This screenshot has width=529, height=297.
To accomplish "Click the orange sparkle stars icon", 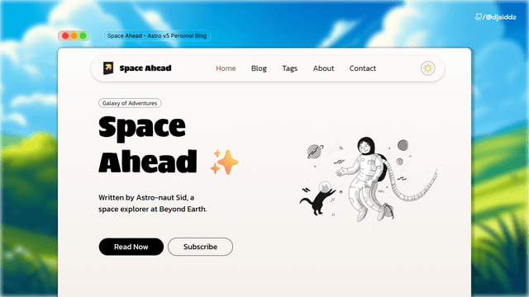I will tap(224, 162).
